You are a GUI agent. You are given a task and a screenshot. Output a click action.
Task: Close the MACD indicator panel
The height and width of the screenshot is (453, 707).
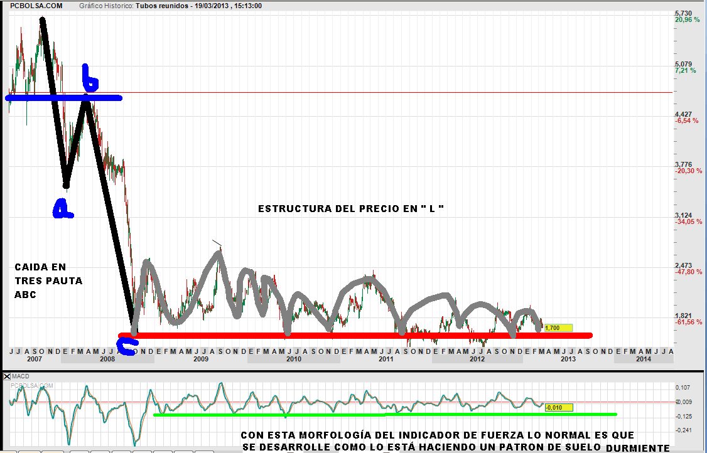(x=8, y=376)
